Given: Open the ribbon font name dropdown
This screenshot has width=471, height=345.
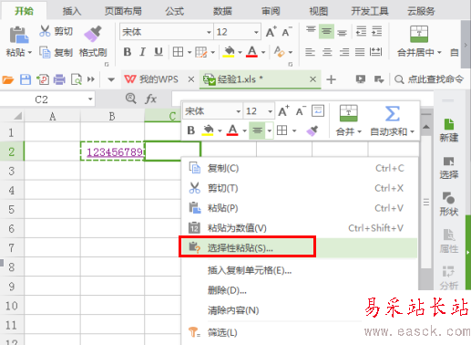Looking at the screenshot, I should (209, 32).
